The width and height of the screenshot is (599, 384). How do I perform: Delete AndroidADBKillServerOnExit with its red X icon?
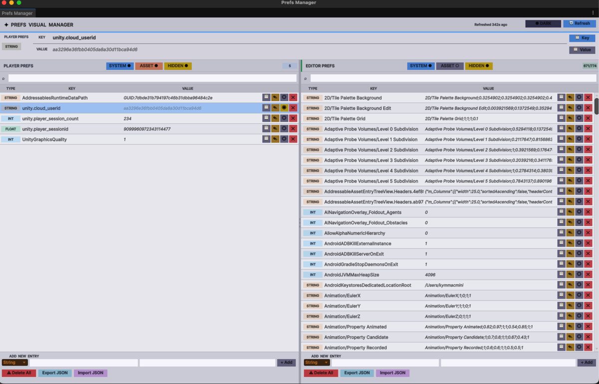[x=588, y=254]
